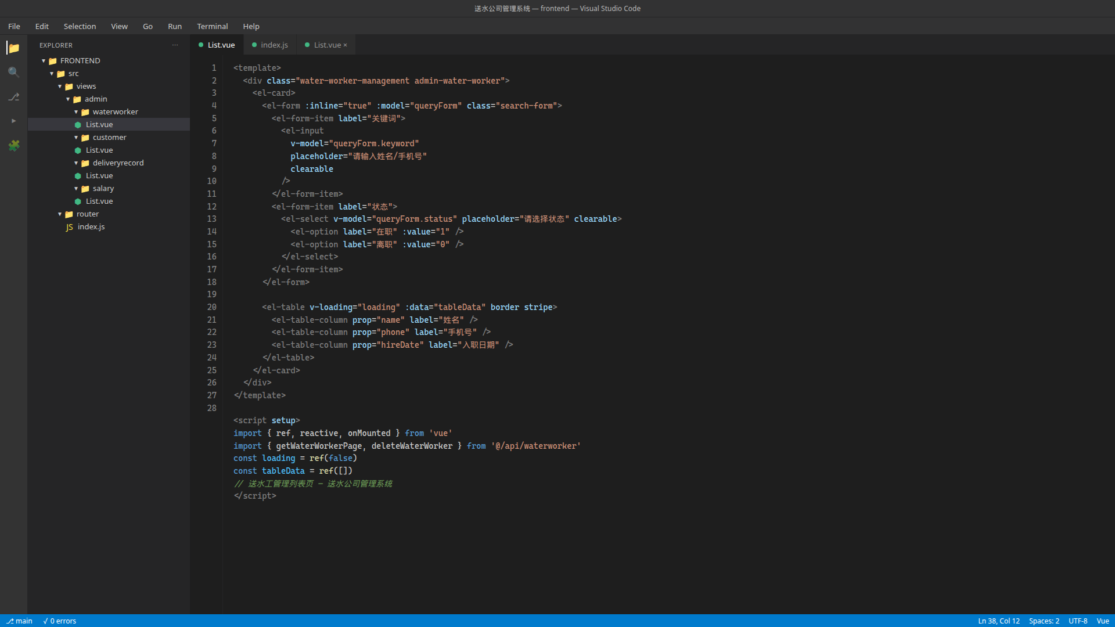Select the active List.vue editor tab

pos(217,45)
